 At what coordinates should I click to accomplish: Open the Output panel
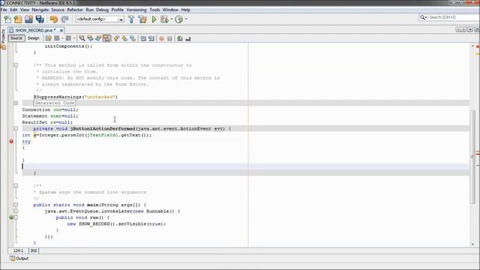pos(19,259)
